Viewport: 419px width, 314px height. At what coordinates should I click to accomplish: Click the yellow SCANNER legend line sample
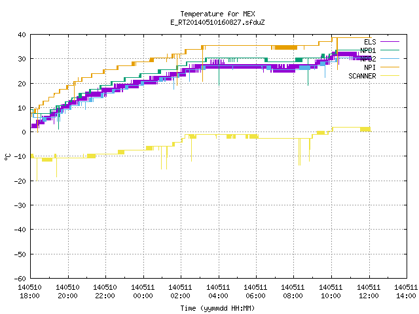(390, 76)
